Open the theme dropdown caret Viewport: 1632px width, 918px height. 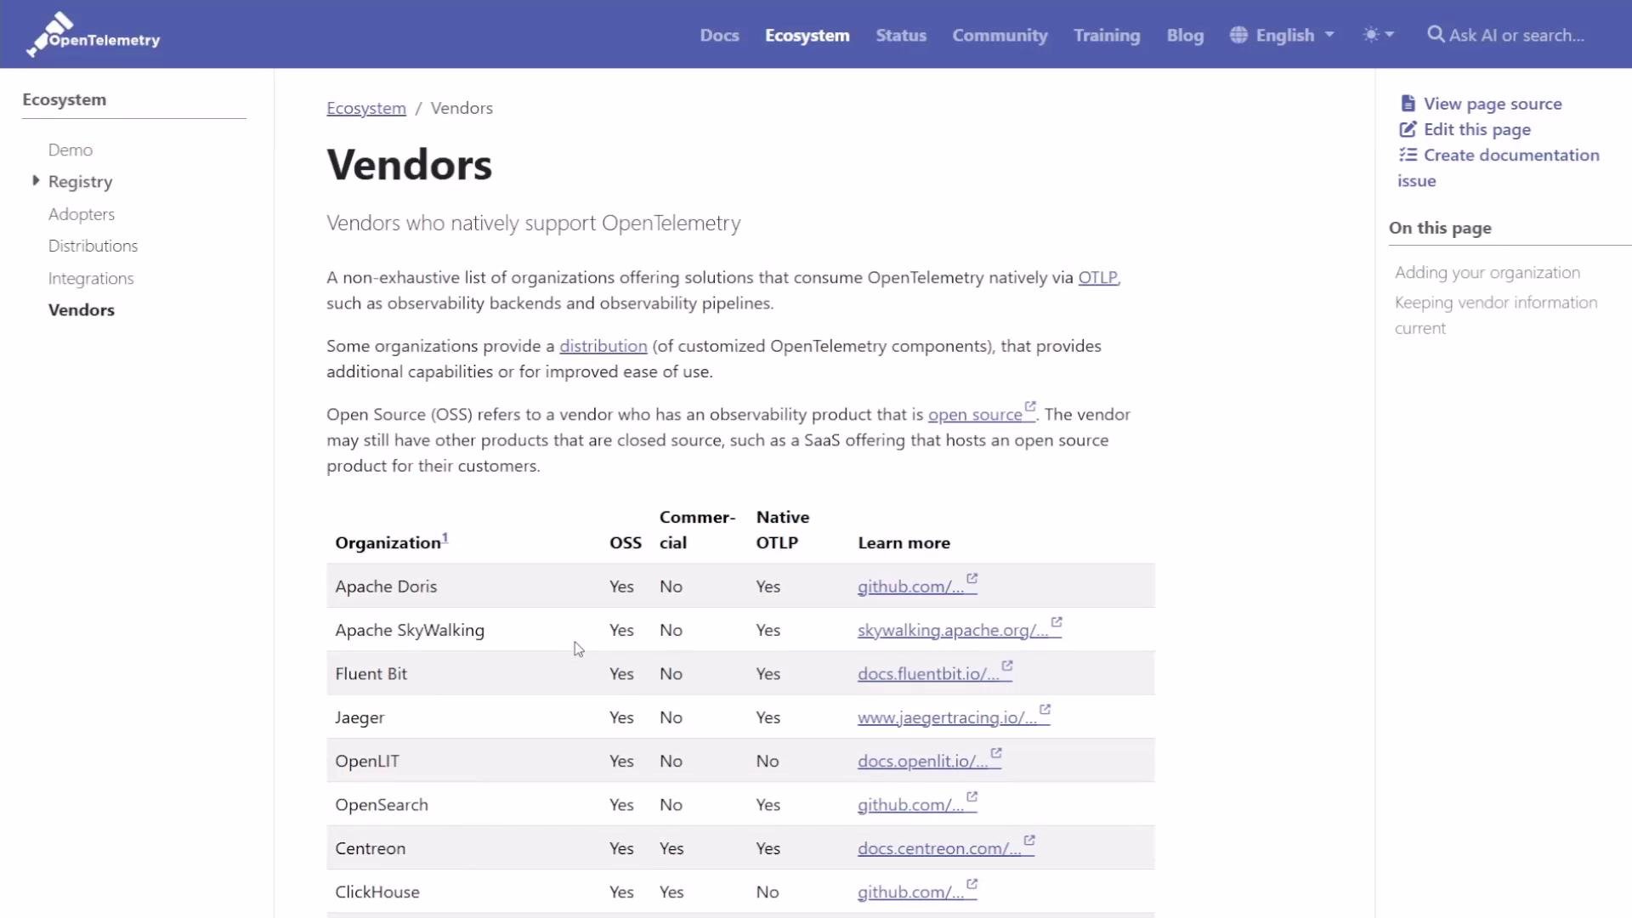[1390, 35]
